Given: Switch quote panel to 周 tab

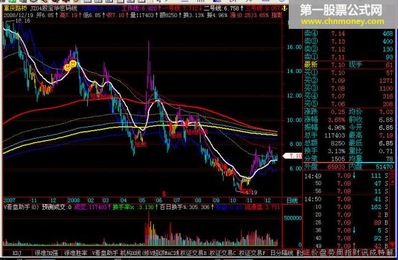Looking at the screenshot, I should click(340, 253).
